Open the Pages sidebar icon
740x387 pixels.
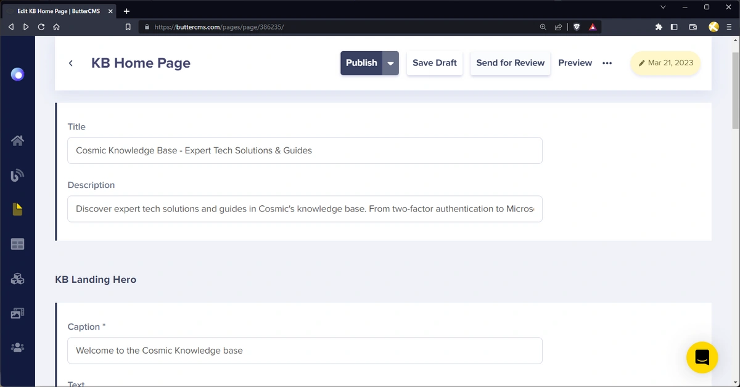[x=17, y=210]
